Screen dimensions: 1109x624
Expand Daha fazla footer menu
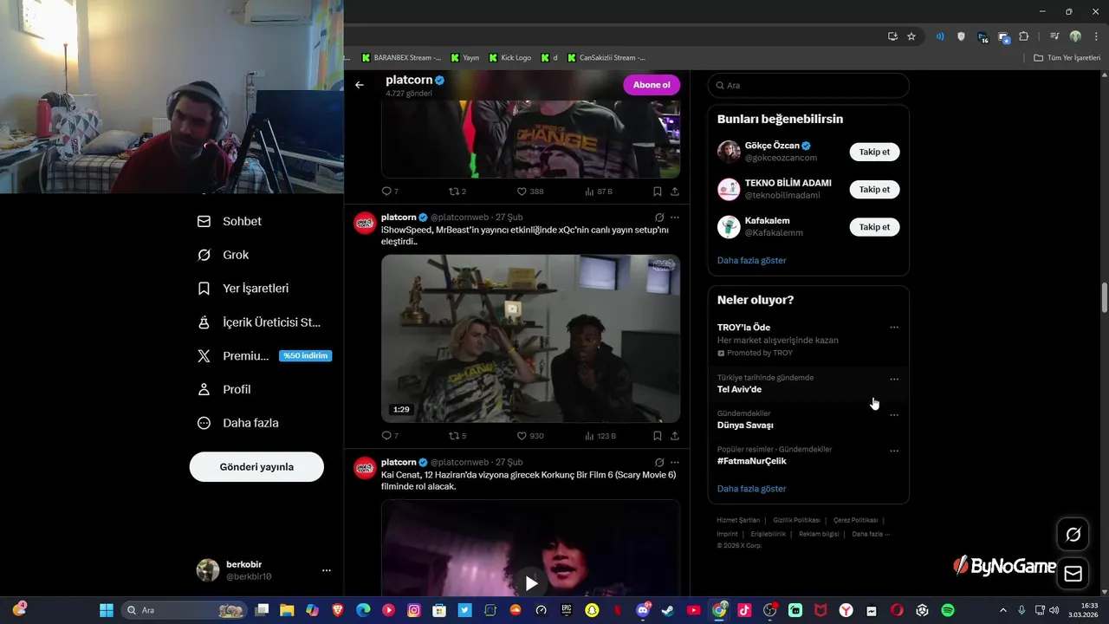(871, 534)
